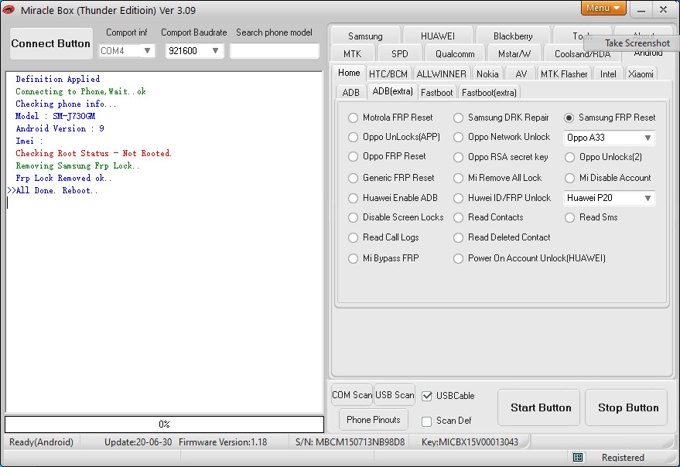Click the status bar grid icon near Registered
Screen dimensions: 680x467
pyautogui.click(x=578, y=457)
